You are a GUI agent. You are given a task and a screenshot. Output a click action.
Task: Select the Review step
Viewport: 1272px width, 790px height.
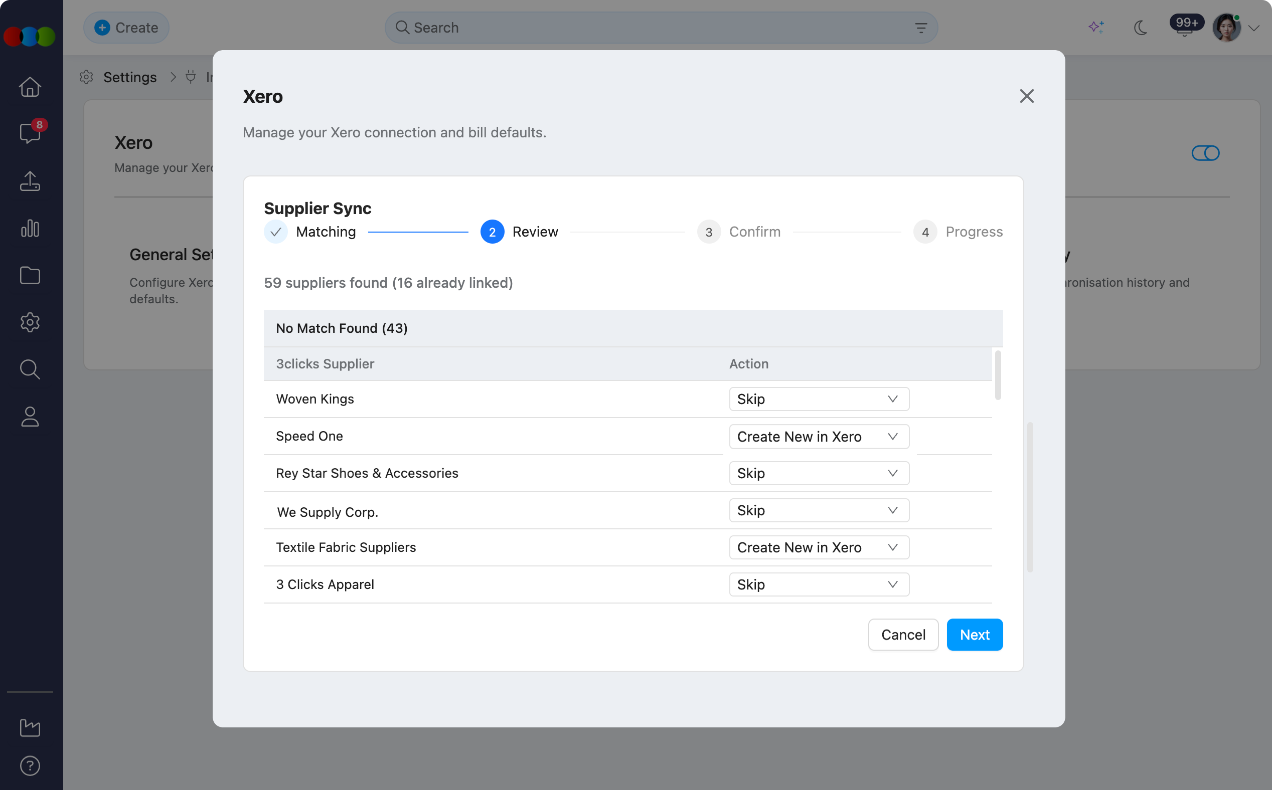pyautogui.click(x=519, y=232)
